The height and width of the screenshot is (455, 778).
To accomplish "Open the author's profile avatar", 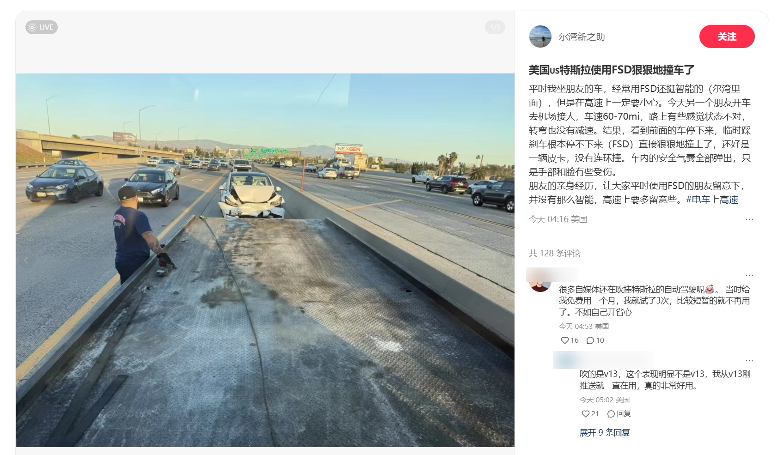I will tap(540, 36).
